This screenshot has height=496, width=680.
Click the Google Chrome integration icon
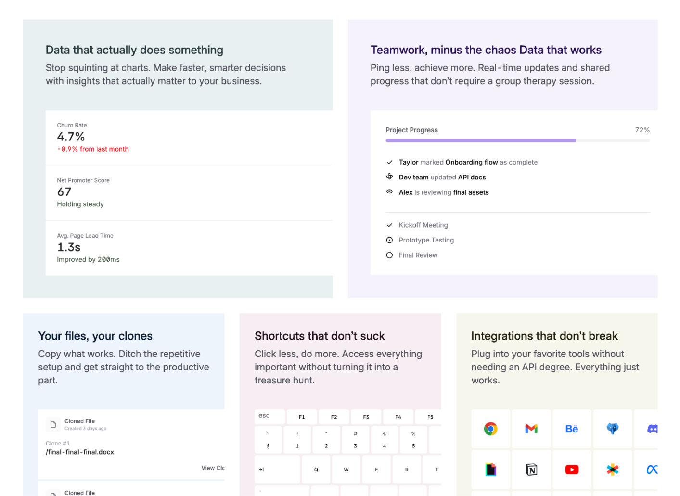[490, 429]
